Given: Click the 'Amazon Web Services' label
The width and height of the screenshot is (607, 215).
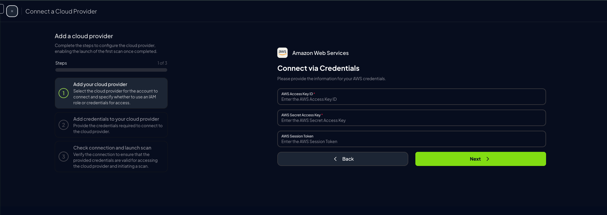Looking at the screenshot, I should pyautogui.click(x=320, y=53).
